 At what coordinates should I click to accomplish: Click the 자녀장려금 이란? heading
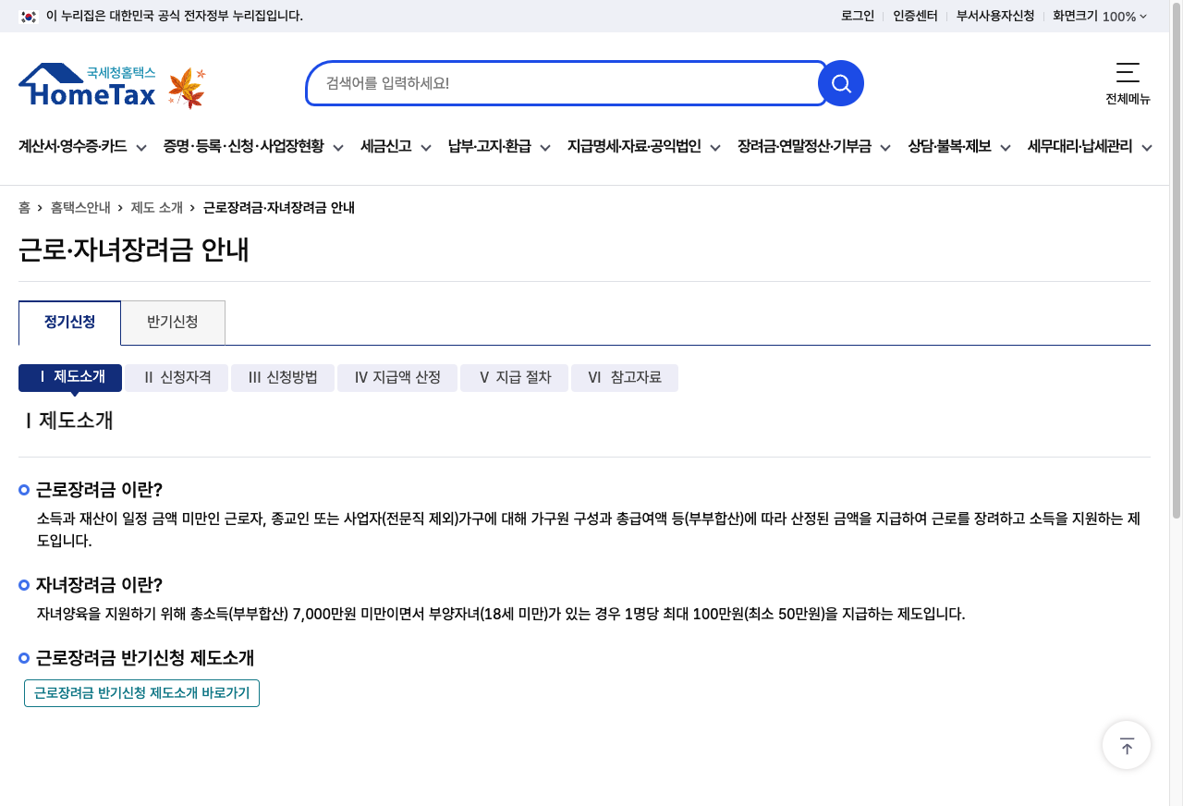click(99, 585)
